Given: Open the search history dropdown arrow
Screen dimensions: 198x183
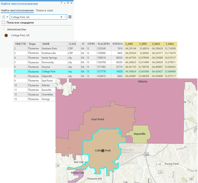Looking at the screenshot, I should point(65,17).
